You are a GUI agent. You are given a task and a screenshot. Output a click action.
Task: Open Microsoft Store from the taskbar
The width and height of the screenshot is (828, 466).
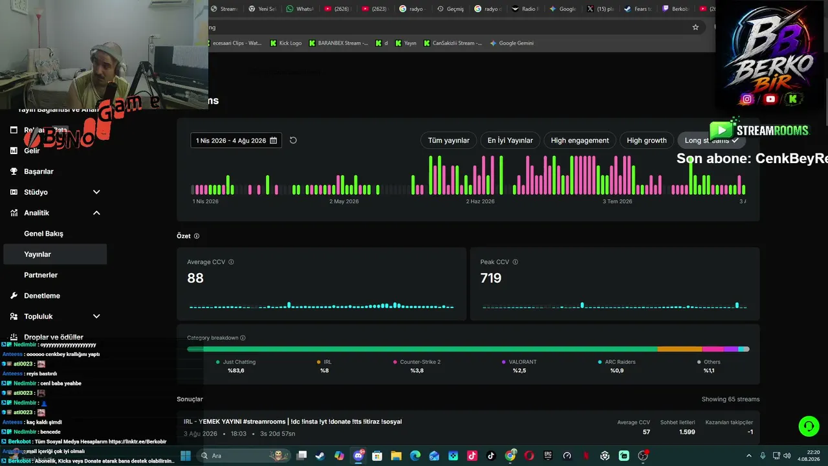377,456
